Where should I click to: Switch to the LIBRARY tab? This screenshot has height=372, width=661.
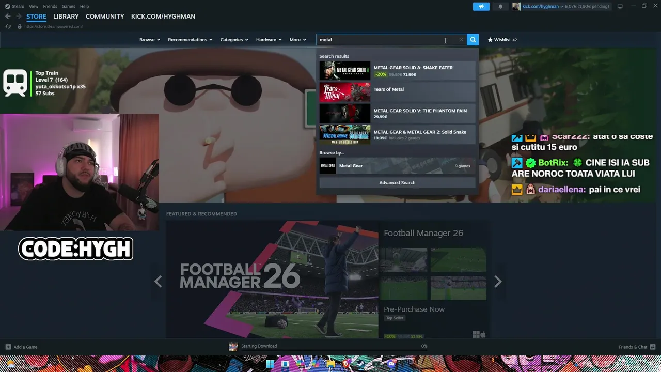tap(66, 17)
